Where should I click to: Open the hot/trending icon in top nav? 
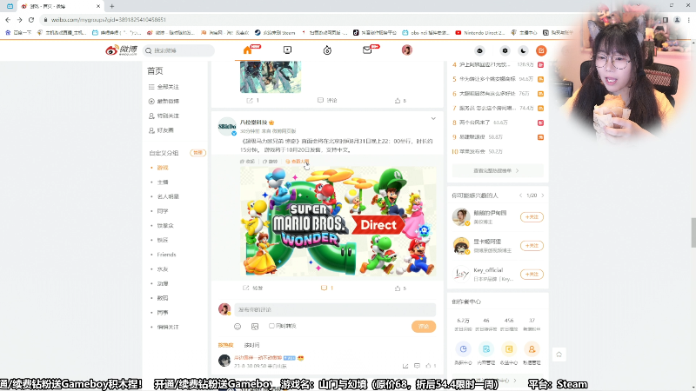[x=327, y=50]
